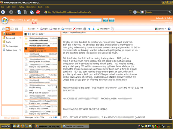Go to previous message with up arrow
Screen dimensions: 173x129
point(89,29)
